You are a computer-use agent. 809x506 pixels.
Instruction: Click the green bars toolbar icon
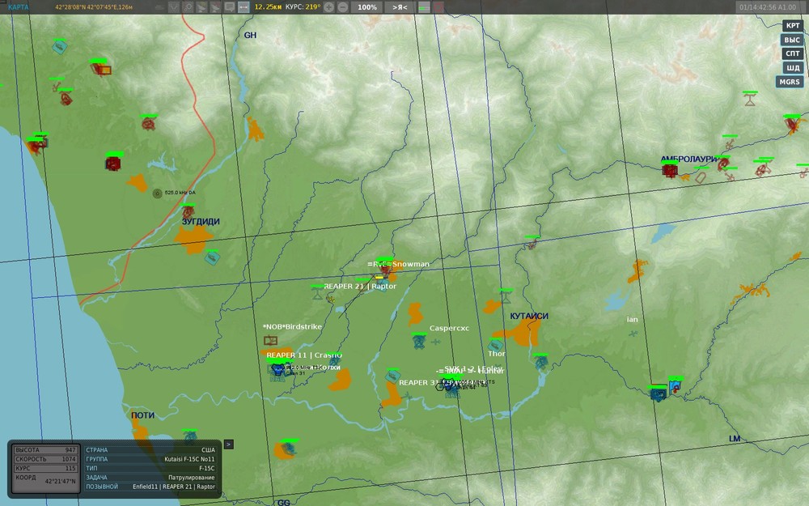tap(424, 7)
